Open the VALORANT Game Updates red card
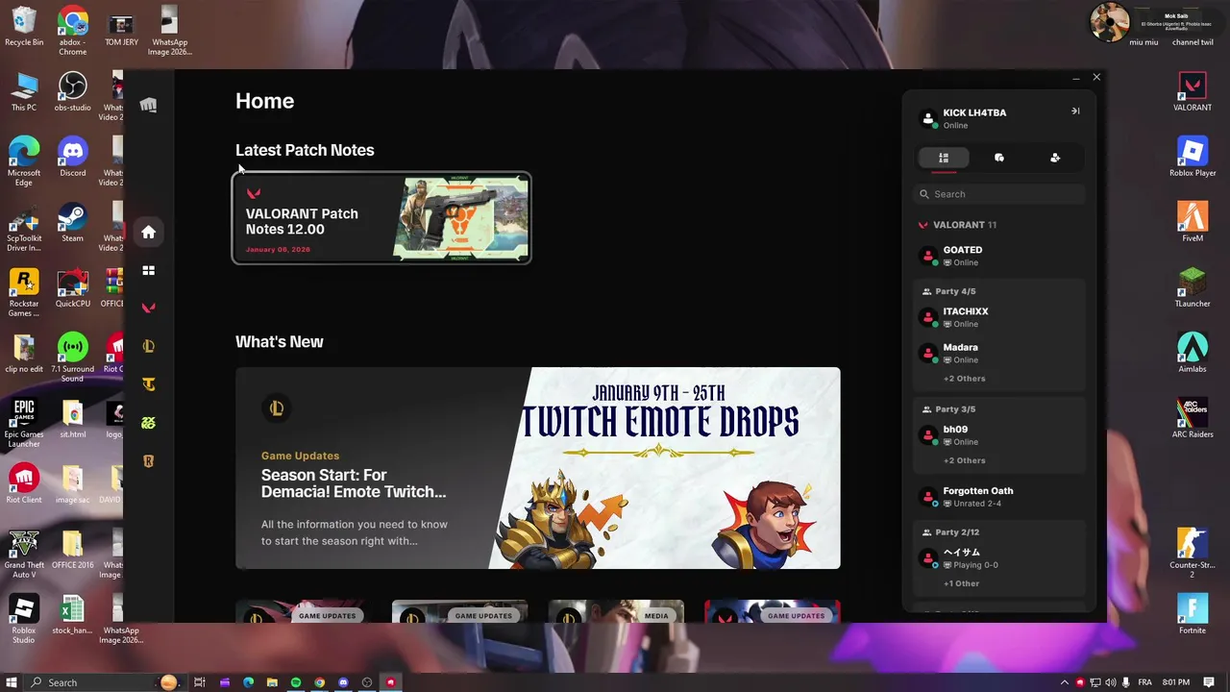1230x692 pixels. tap(773, 611)
